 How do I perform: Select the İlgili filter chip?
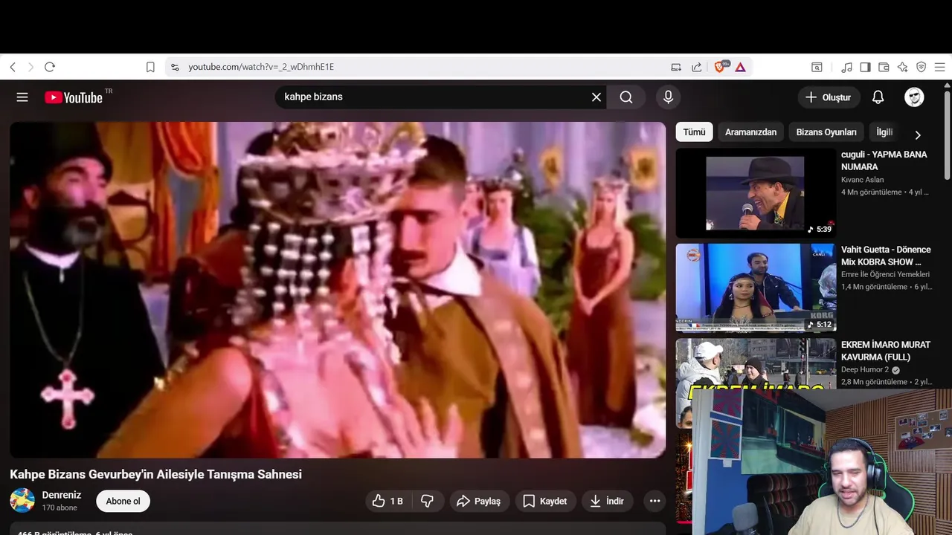click(884, 132)
